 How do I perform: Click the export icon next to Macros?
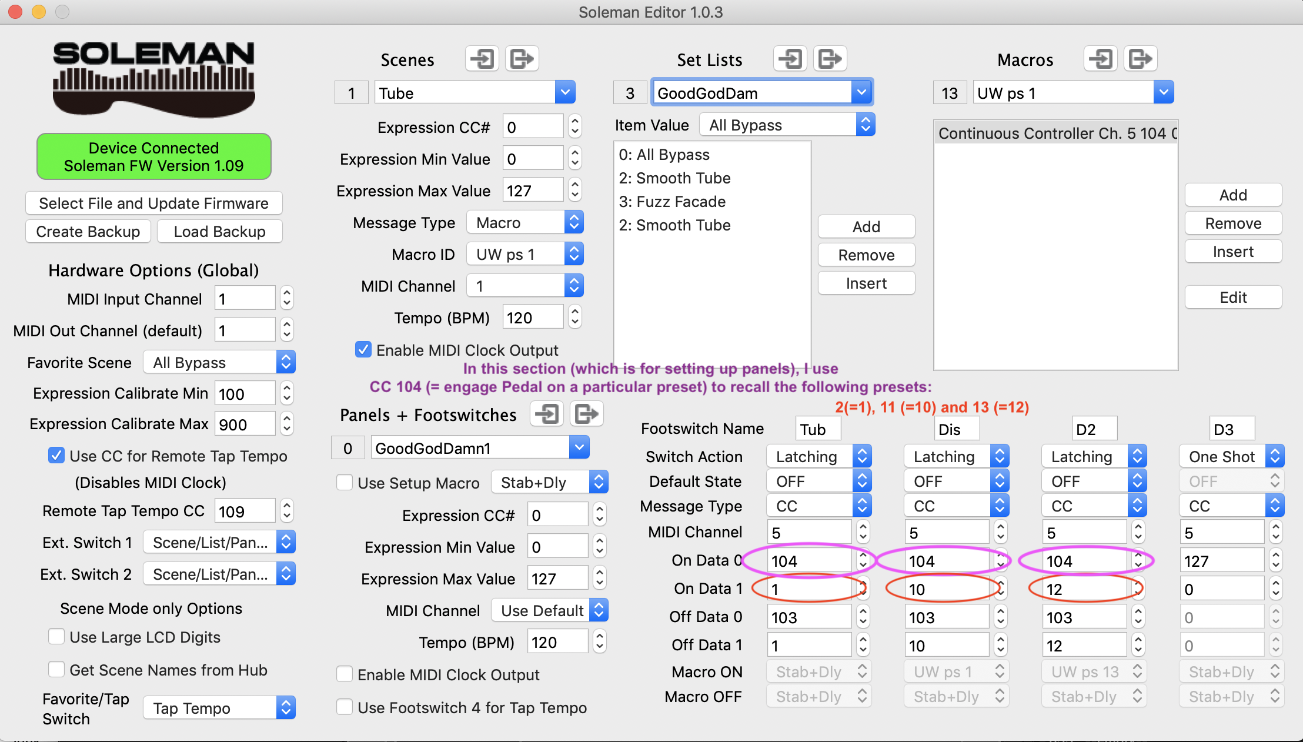[1141, 59]
